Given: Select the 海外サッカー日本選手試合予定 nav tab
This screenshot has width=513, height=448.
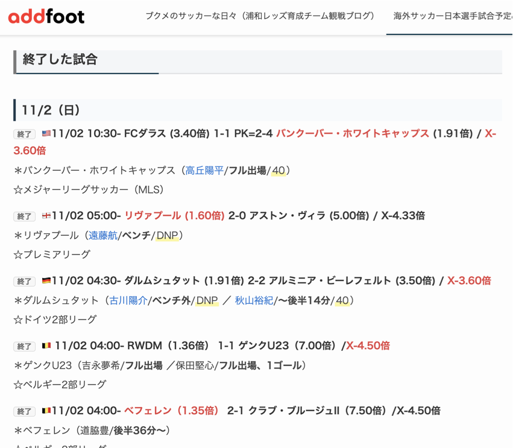Looking at the screenshot, I should click(x=452, y=16).
